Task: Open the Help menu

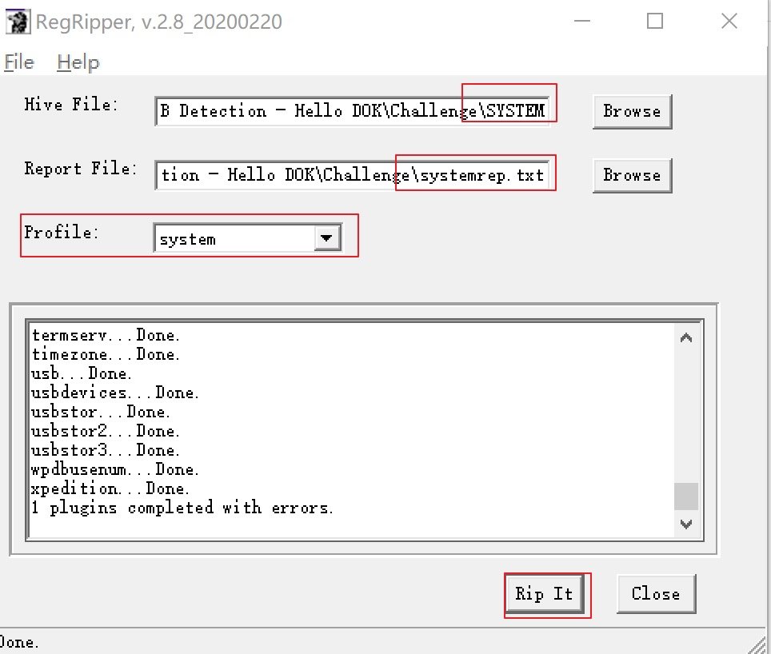Action: click(78, 62)
